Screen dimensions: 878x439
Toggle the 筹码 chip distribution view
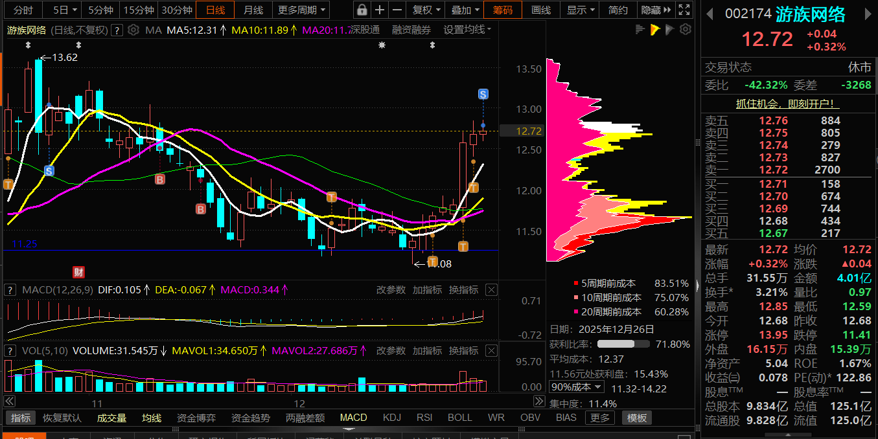pyautogui.click(x=502, y=10)
